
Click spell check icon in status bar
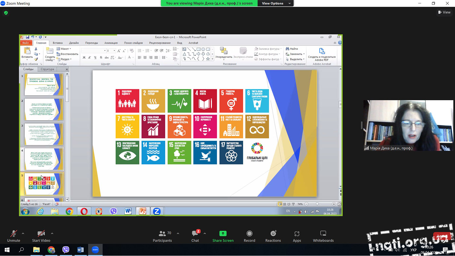click(x=57, y=204)
